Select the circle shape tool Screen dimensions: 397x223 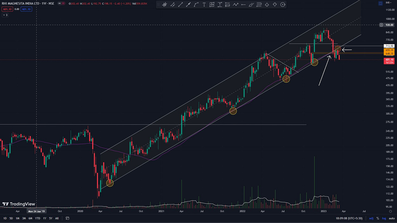click(x=283, y=5)
